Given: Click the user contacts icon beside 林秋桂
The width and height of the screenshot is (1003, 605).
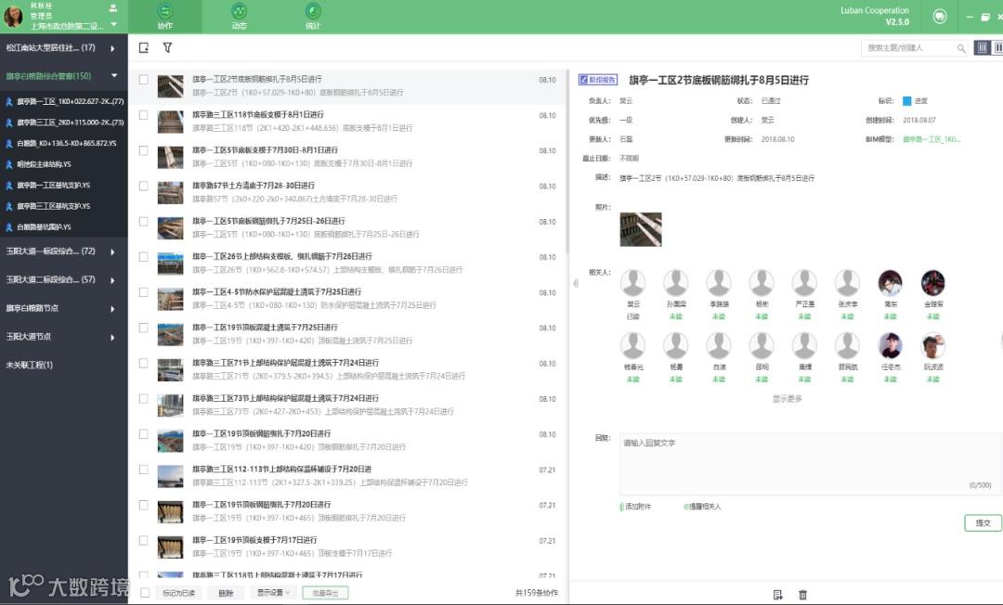Looking at the screenshot, I should tap(113, 7).
